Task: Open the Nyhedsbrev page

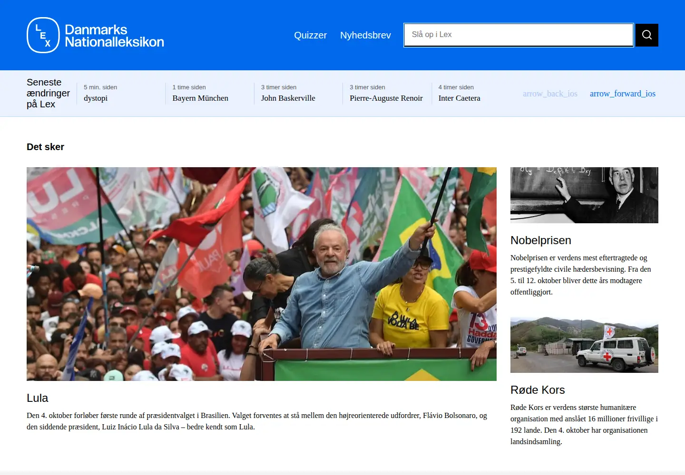Action: (x=365, y=35)
